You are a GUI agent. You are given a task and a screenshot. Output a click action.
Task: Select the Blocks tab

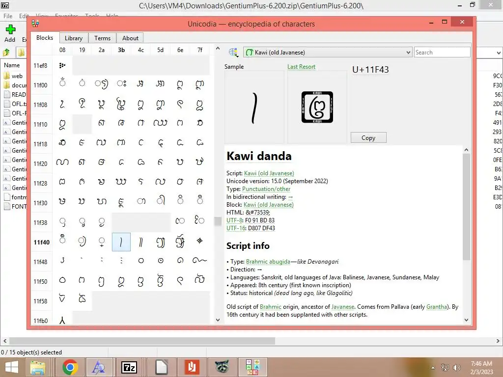click(x=45, y=38)
